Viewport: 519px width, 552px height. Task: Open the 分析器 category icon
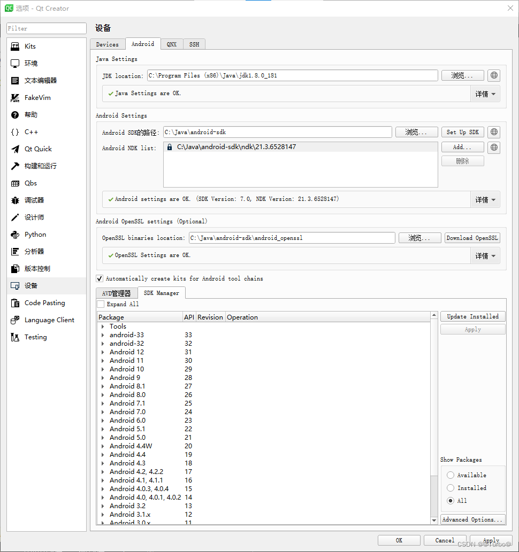pos(15,252)
